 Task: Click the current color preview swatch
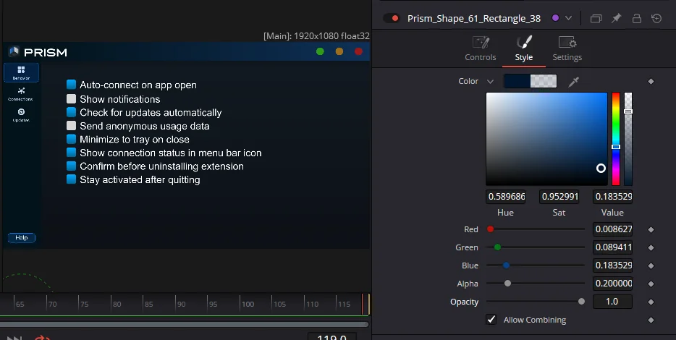click(531, 81)
